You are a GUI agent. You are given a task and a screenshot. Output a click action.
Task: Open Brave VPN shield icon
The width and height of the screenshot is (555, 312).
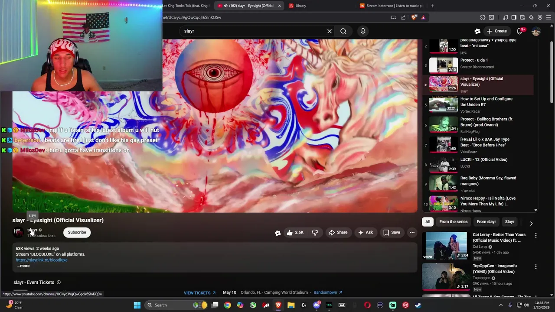pos(540,17)
